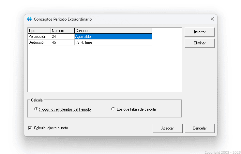Dismiss dialog using Cancelar button
The height and width of the screenshot is (154, 241).
(x=200, y=128)
